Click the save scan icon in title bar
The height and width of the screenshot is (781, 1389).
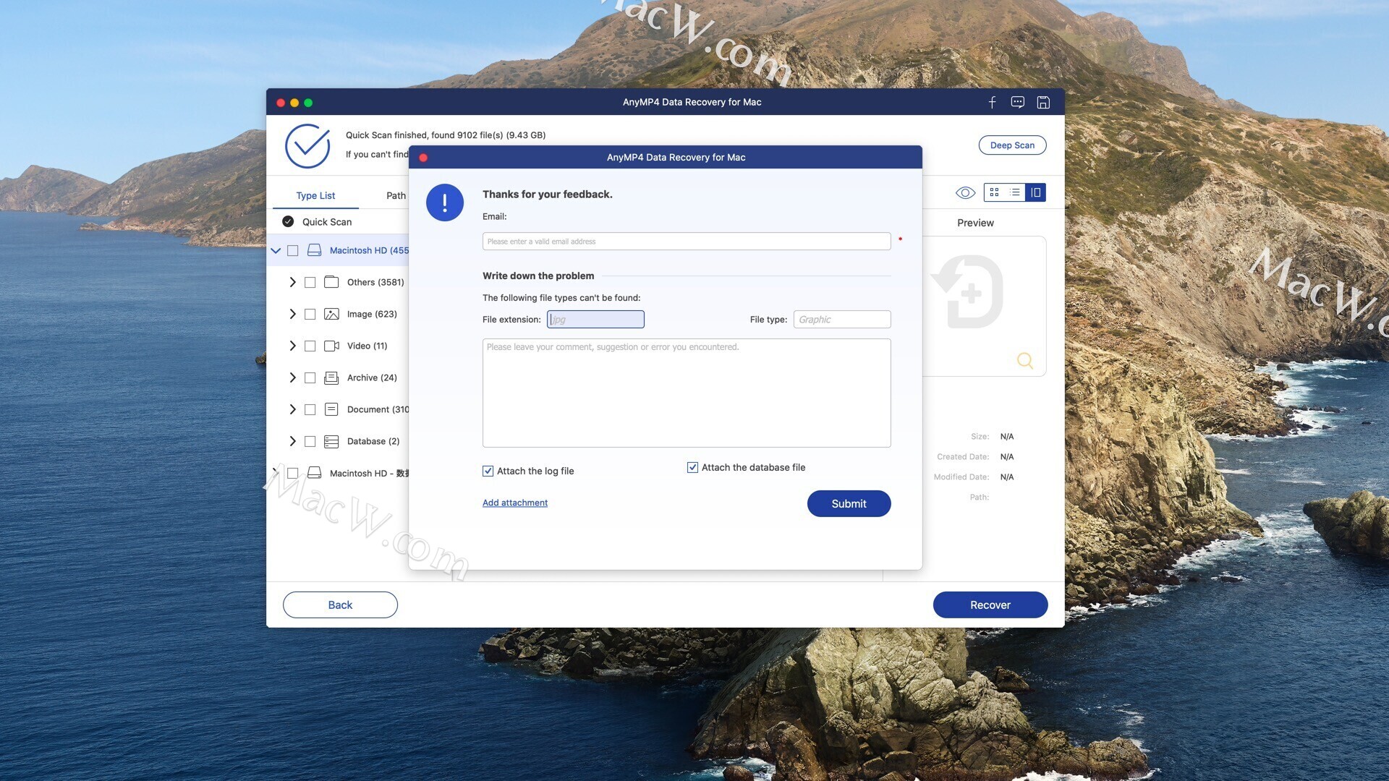click(x=1043, y=102)
